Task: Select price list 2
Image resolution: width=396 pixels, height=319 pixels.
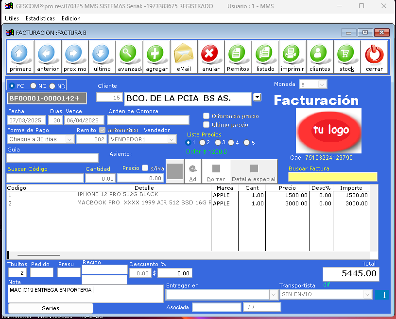Action: click(202, 143)
